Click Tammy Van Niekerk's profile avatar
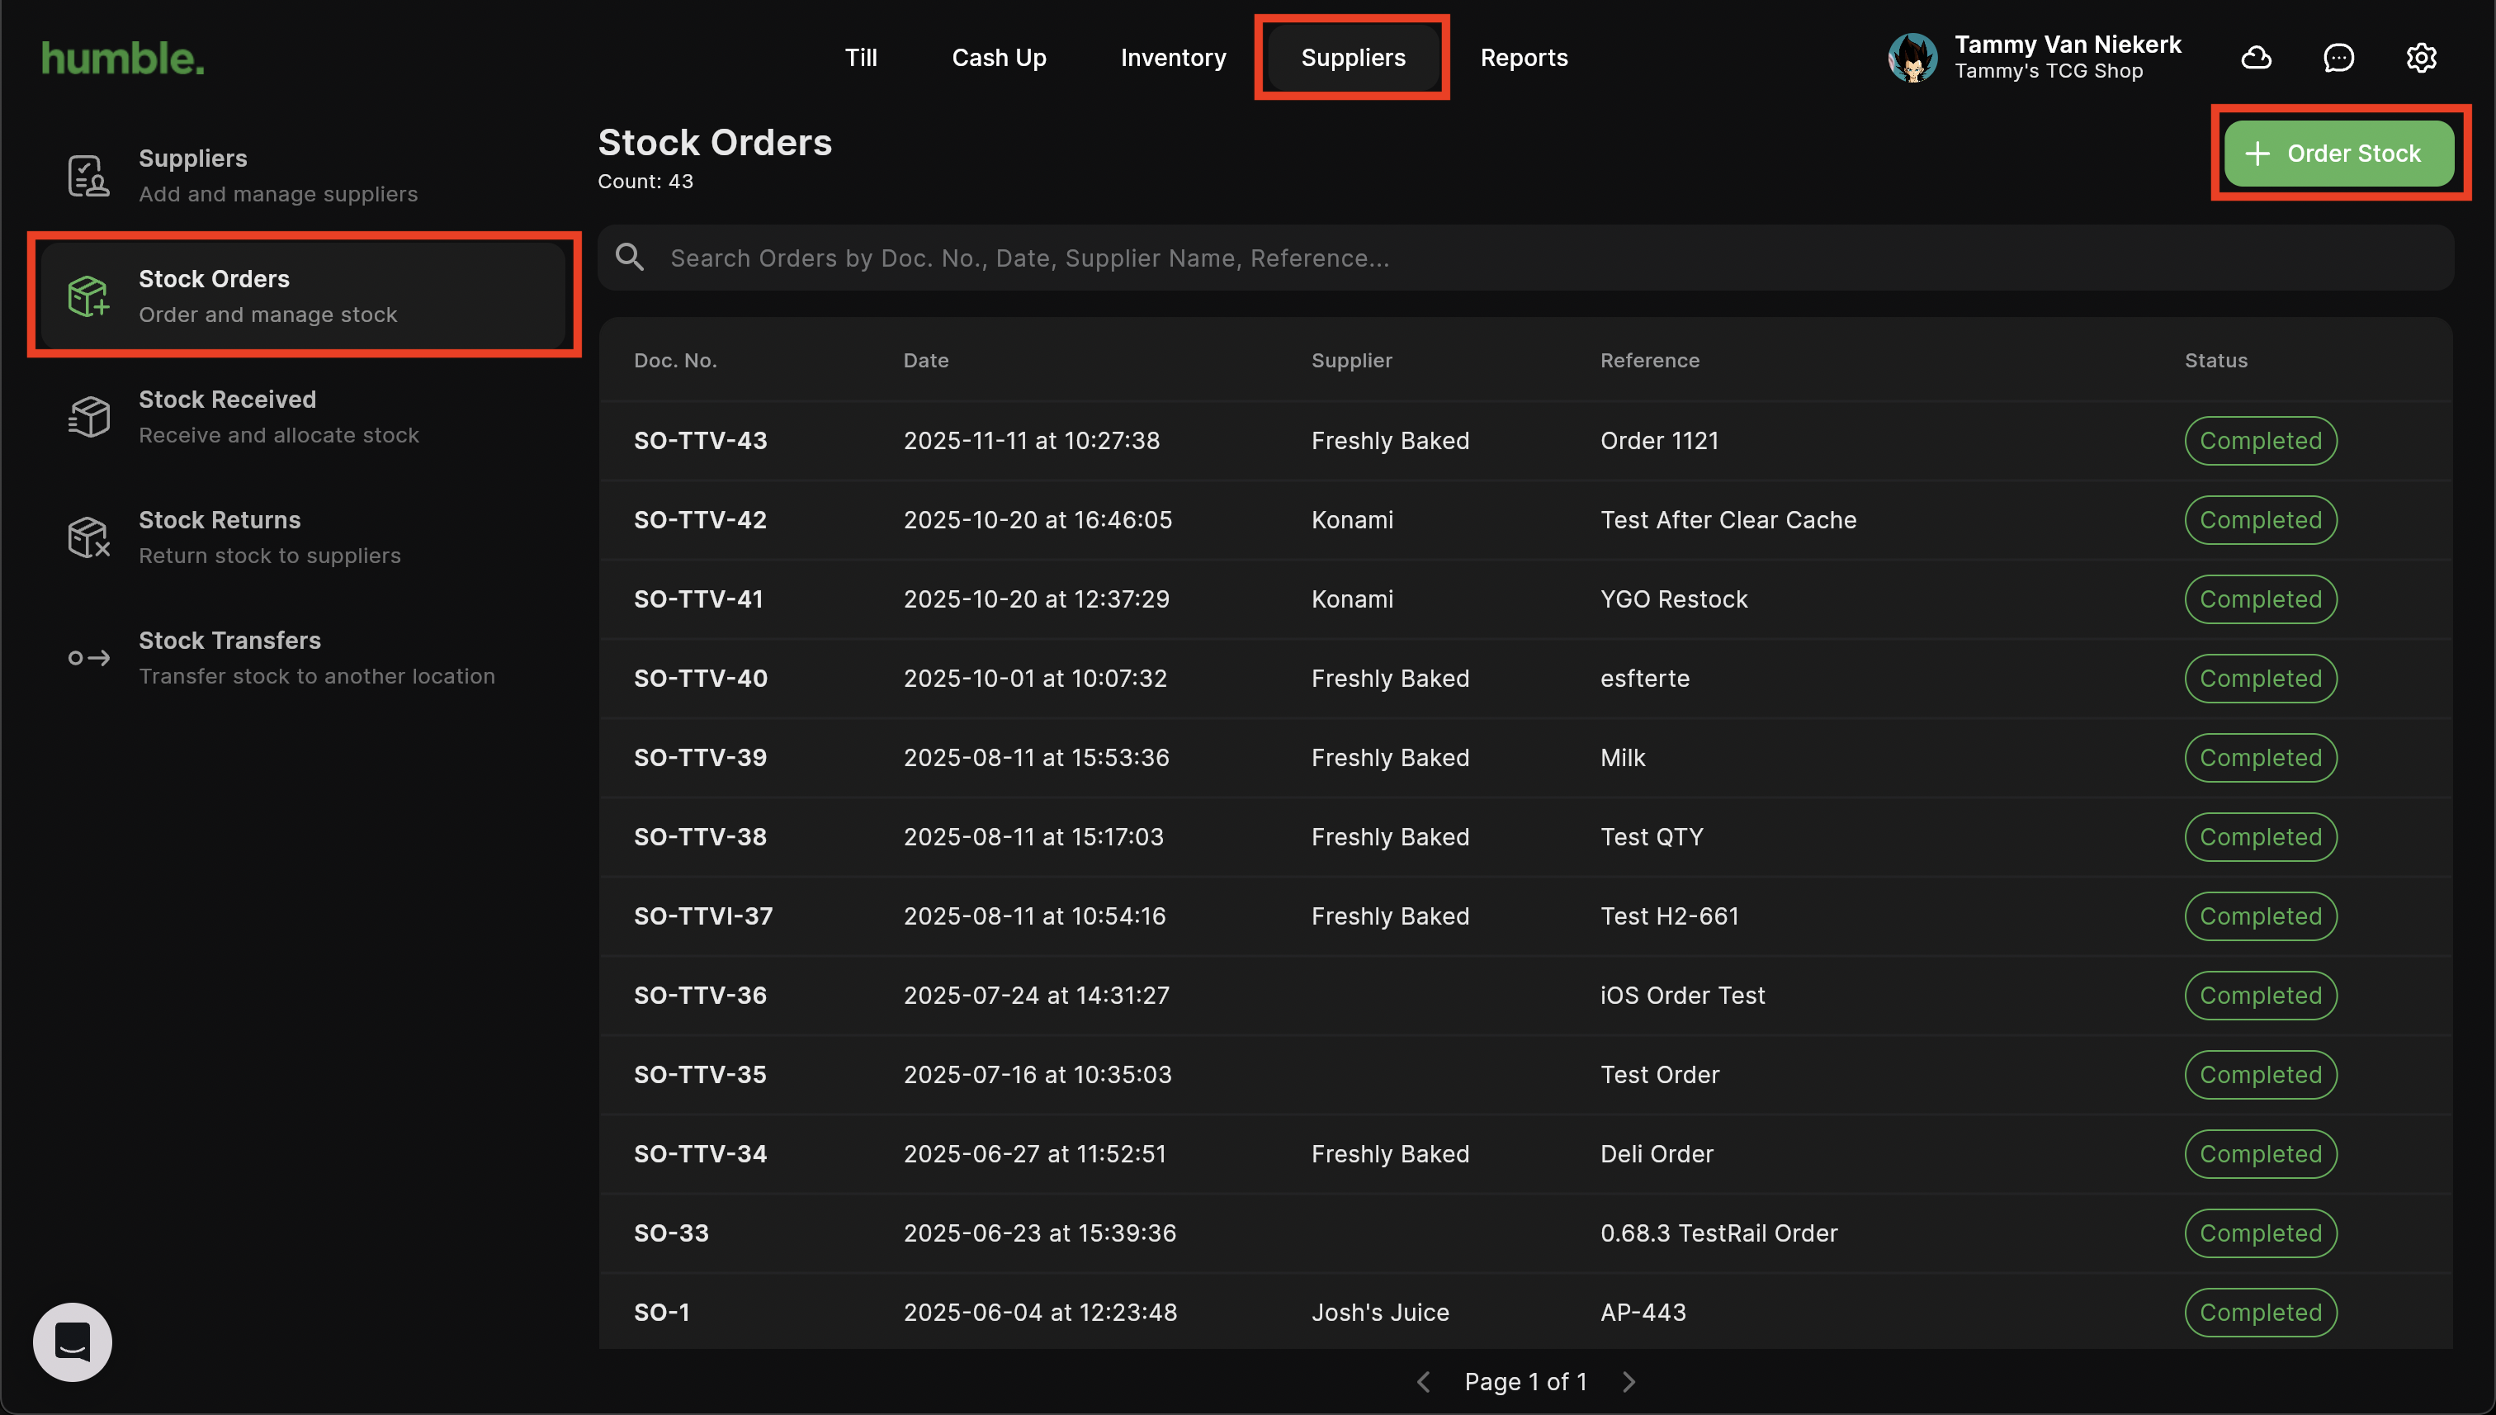Image resolution: width=2496 pixels, height=1415 pixels. [x=1912, y=57]
